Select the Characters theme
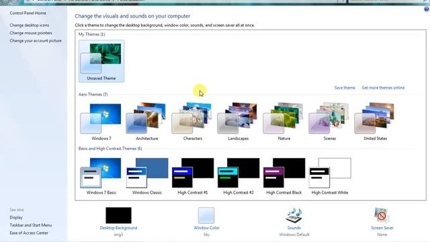The image size is (430, 242). tap(193, 122)
